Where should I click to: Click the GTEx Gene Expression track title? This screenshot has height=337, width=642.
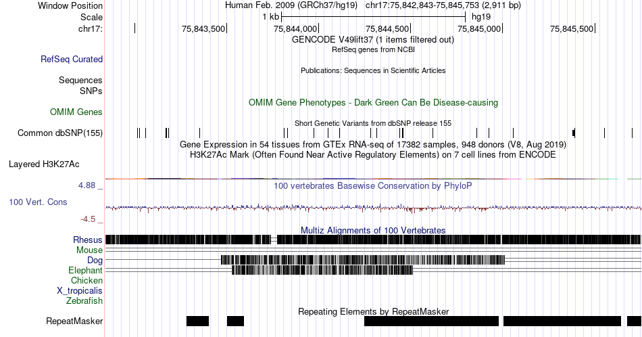[373, 144]
